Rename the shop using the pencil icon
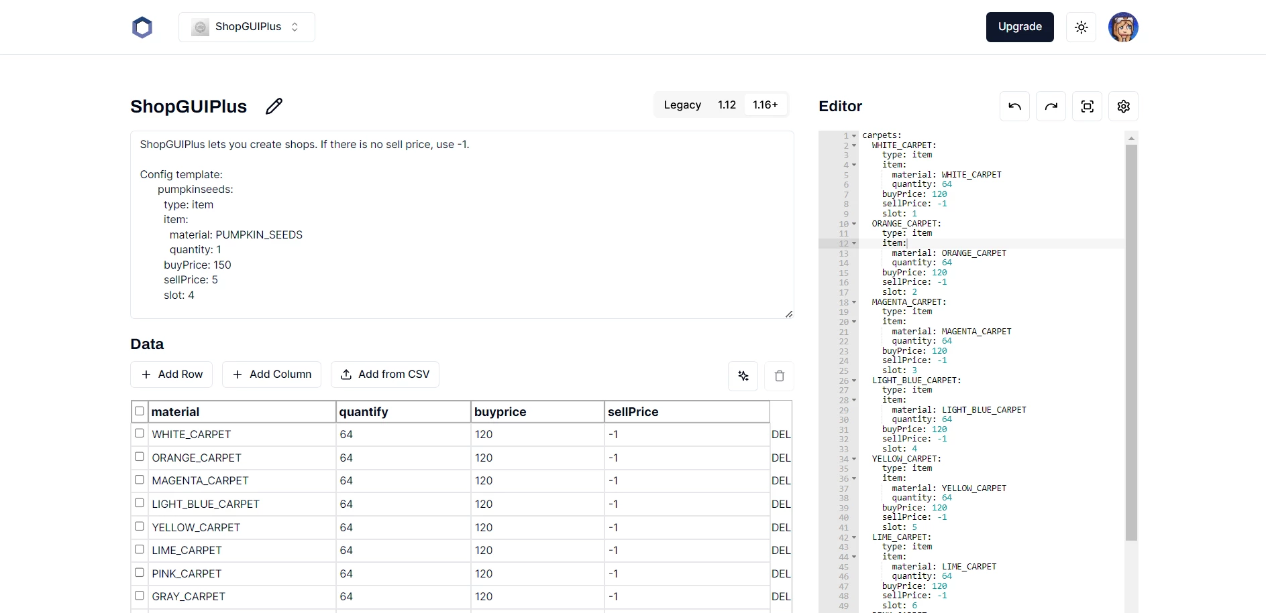The height and width of the screenshot is (613, 1266). [274, 106]
